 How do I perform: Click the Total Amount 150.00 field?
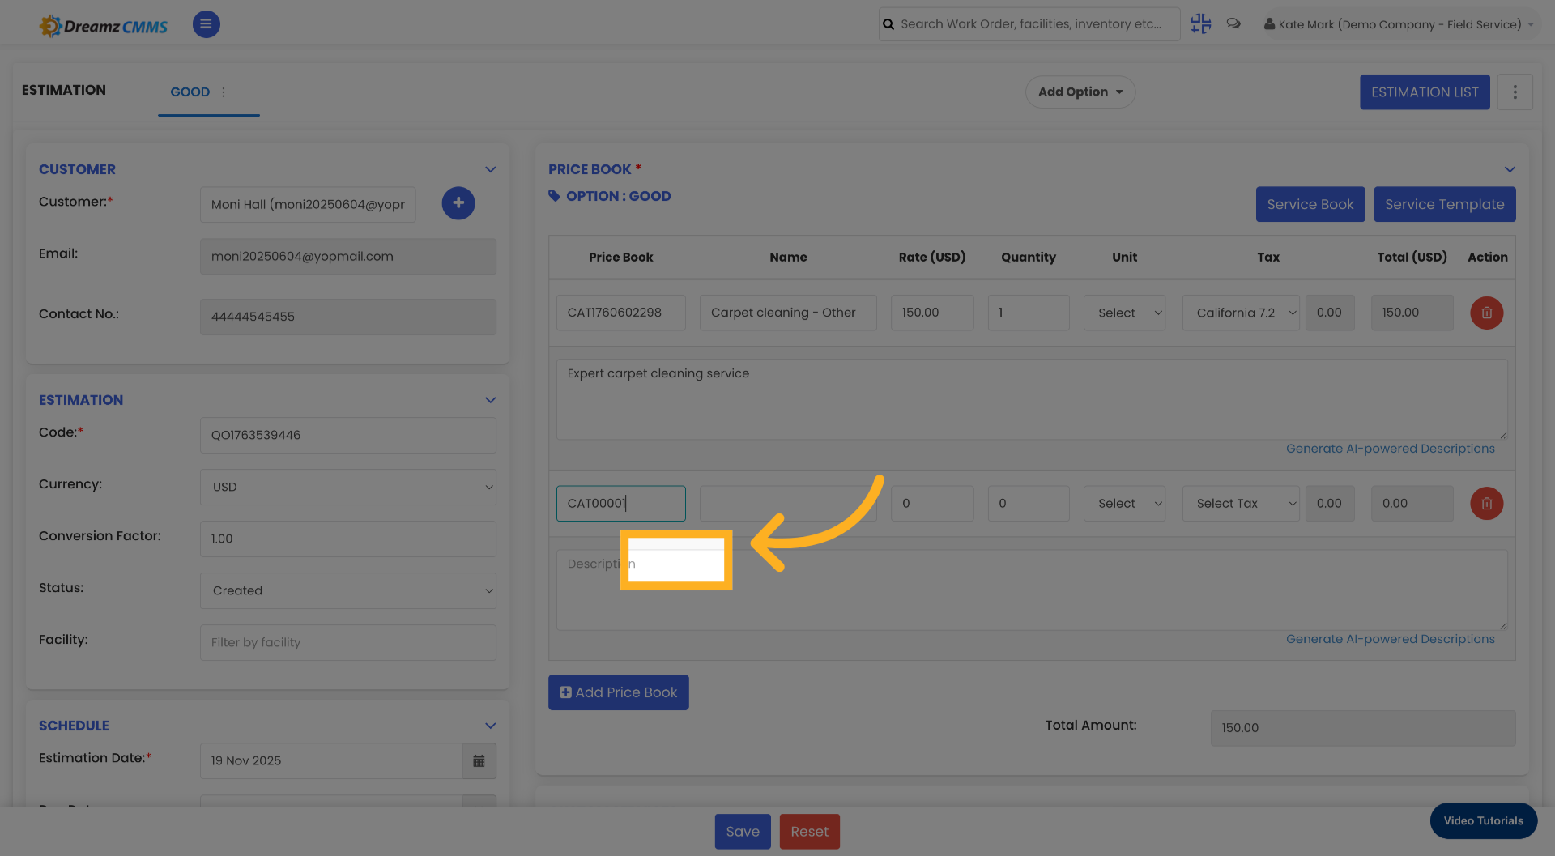pos(1363,728)
